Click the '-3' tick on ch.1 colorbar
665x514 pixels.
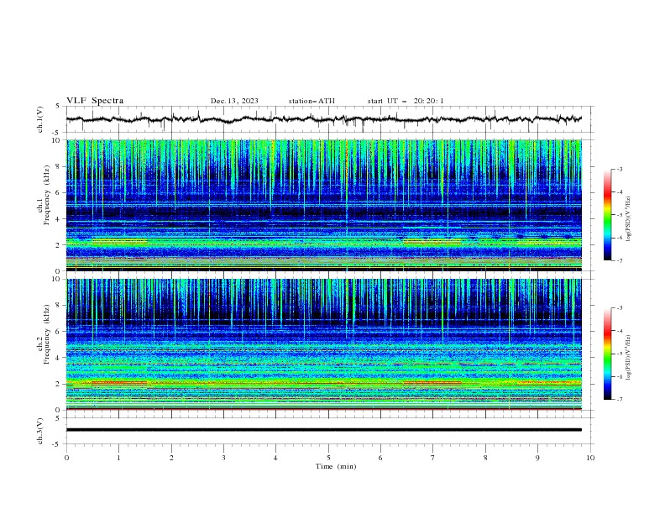click(619, 169)
